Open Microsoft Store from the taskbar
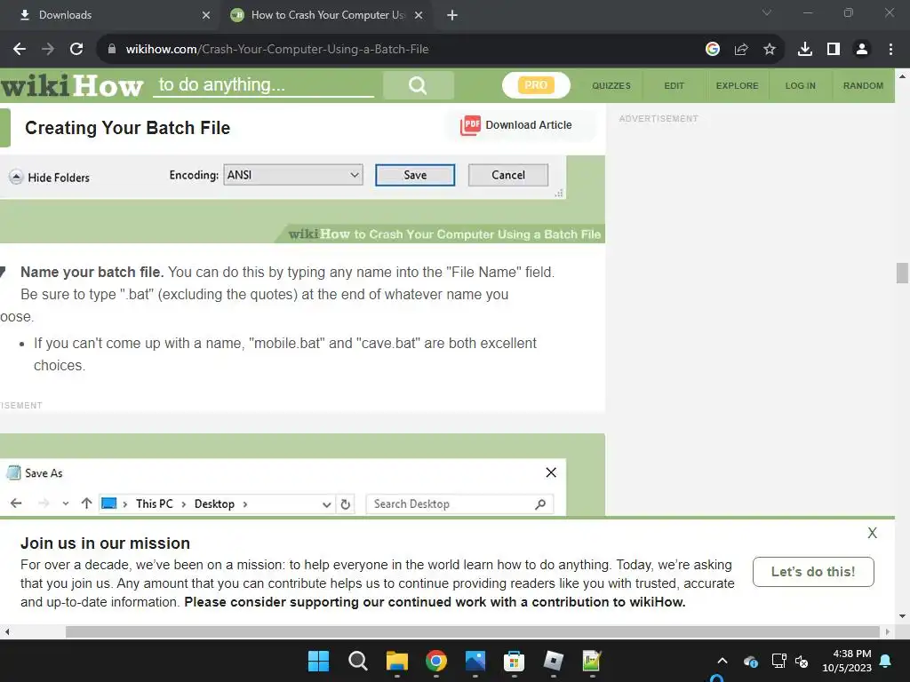The width and height of the screenshot is (910, 682). (515, 661)
